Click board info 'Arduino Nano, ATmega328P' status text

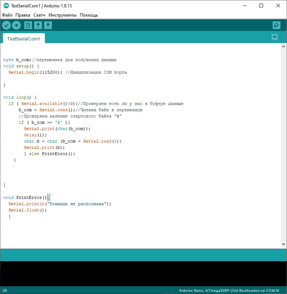click(204, 290)
